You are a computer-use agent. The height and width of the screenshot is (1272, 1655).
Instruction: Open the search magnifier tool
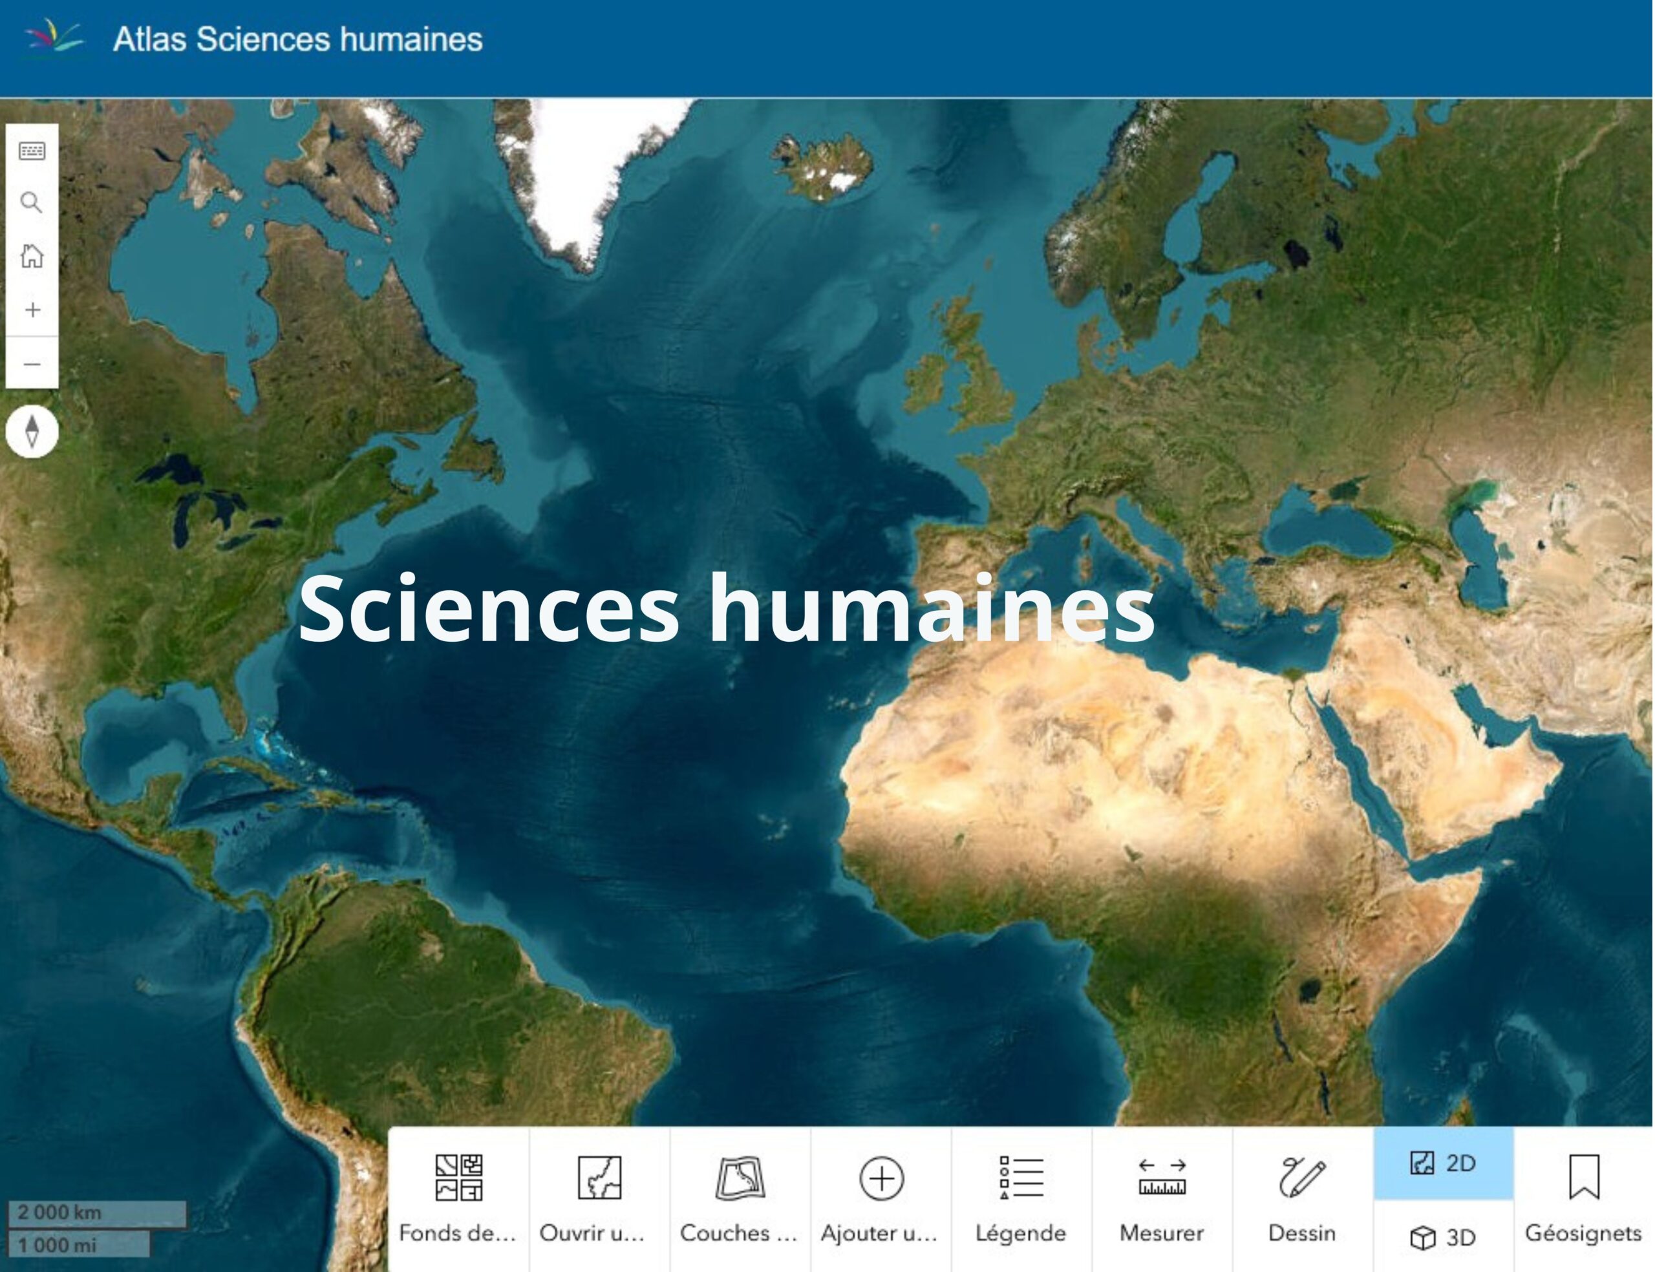[x=32, y=203]
